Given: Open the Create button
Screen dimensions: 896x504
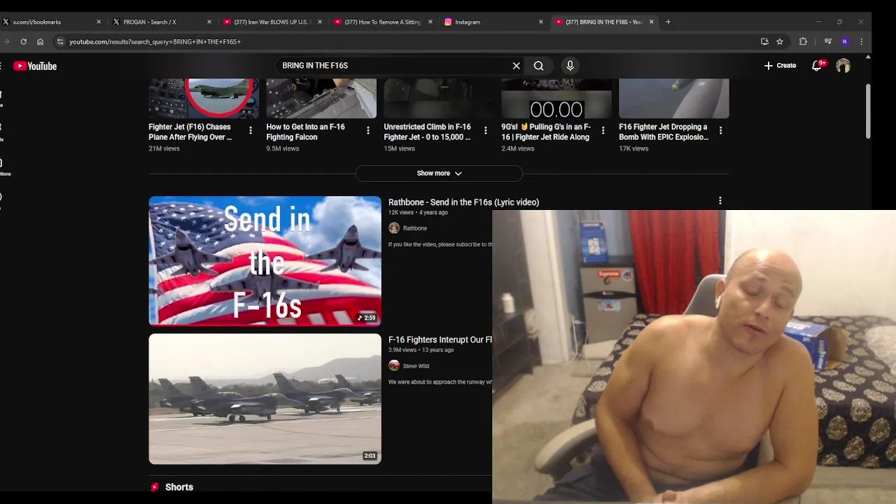Looking at the screenshot, I should 780,66.
